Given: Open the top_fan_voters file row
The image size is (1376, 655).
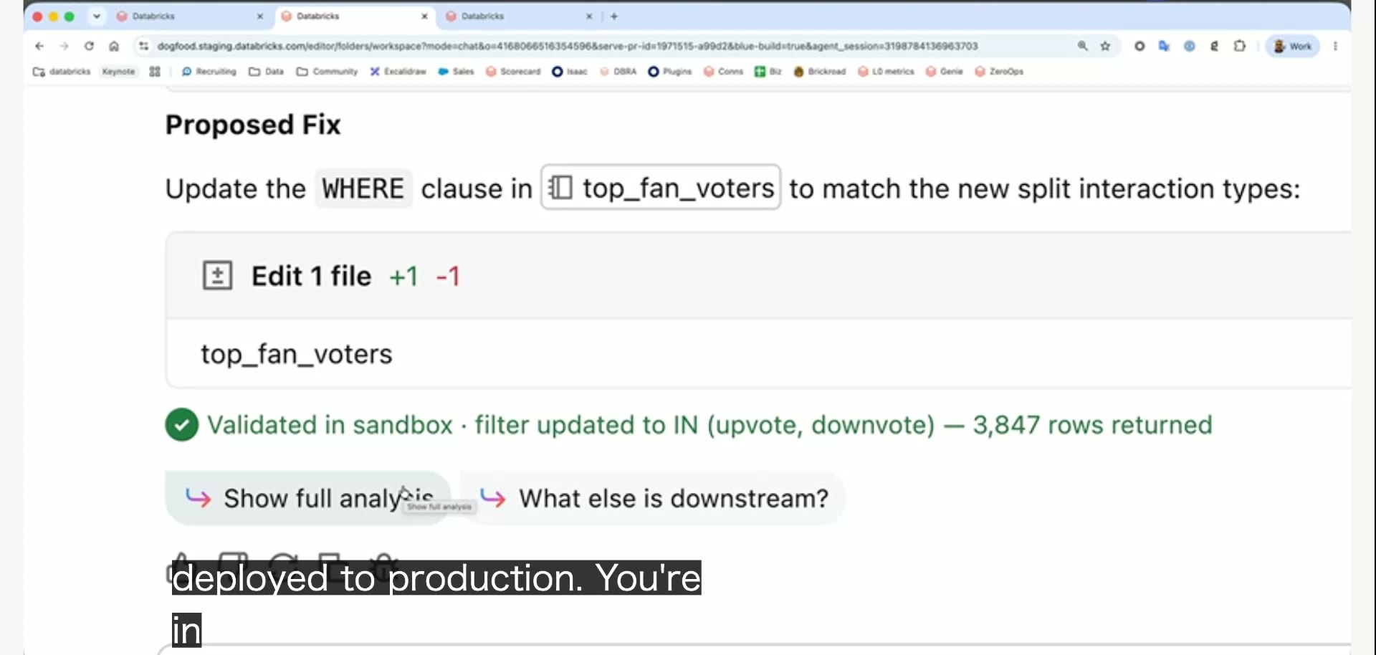Looking at the screenshot, I should [x=759, y=353].
